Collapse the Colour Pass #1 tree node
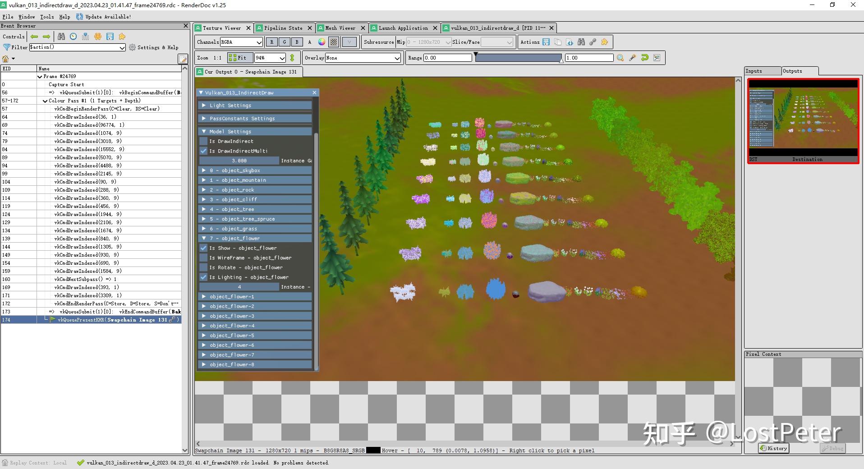The image size is (864, 469). point(45,101)
